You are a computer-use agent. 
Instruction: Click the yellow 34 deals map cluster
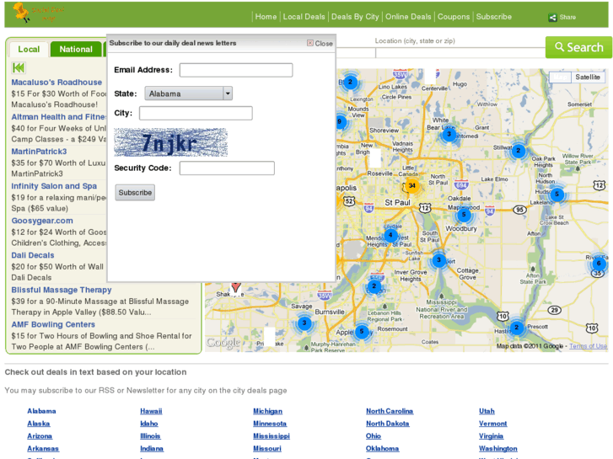pos(411,185)
